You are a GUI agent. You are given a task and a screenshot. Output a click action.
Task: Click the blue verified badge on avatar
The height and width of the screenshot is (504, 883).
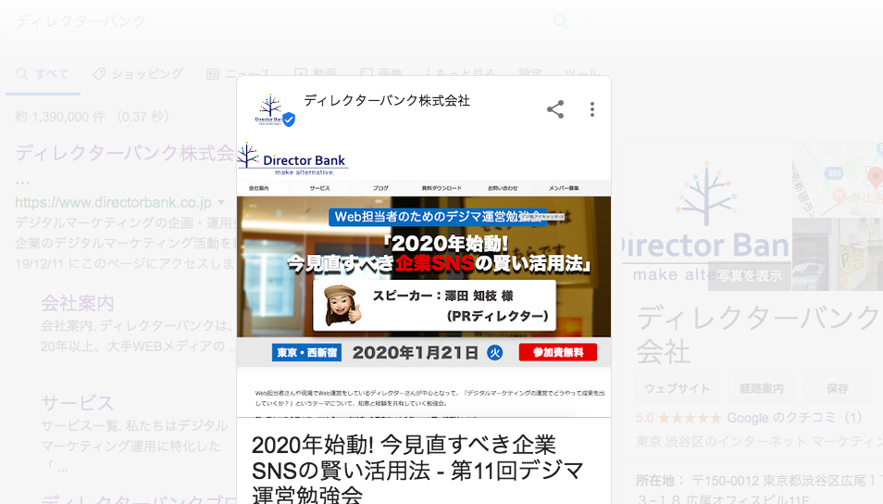coord(289,120)
